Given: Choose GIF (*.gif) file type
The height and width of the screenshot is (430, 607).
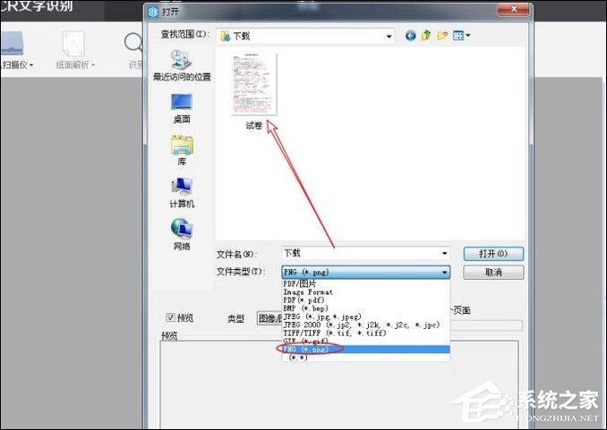Looking at the screenshot, I should point(366,341).
